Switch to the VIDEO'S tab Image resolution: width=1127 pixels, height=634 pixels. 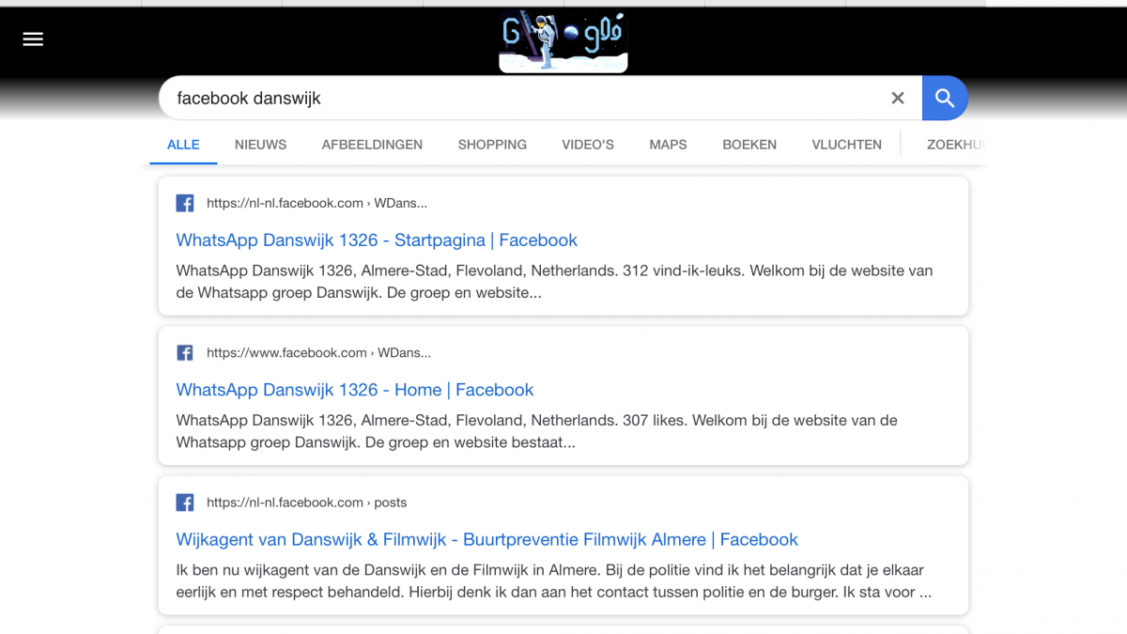click(x=588, y=145)
